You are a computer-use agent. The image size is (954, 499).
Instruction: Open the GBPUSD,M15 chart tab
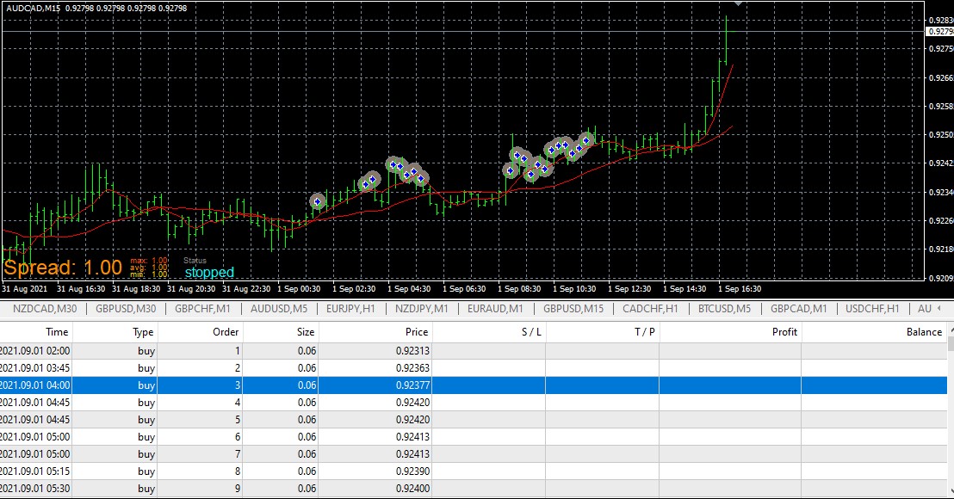573,309
